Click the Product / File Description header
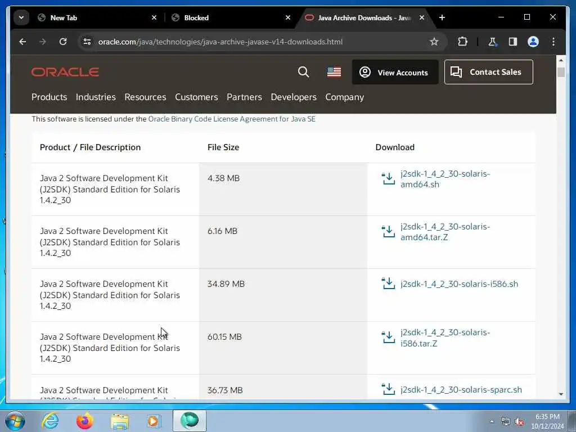 (x=90, y=147)
